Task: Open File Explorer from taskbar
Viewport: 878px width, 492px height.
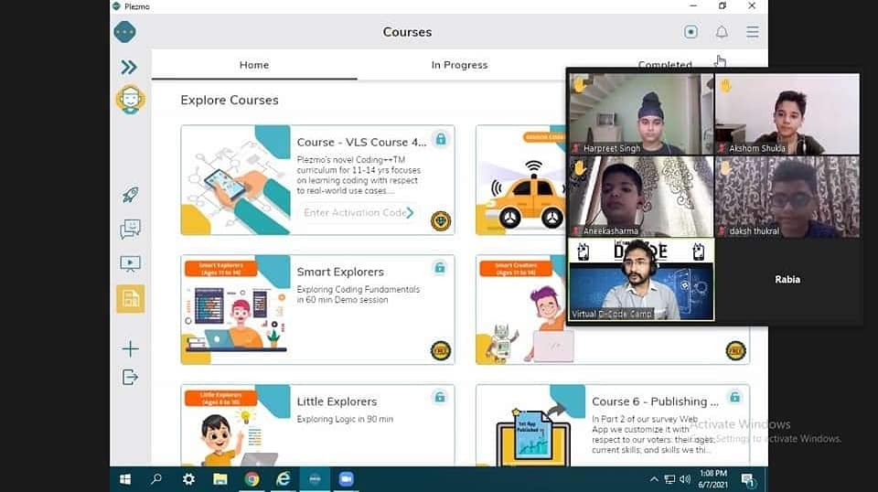Action: (x=220, y=479)
